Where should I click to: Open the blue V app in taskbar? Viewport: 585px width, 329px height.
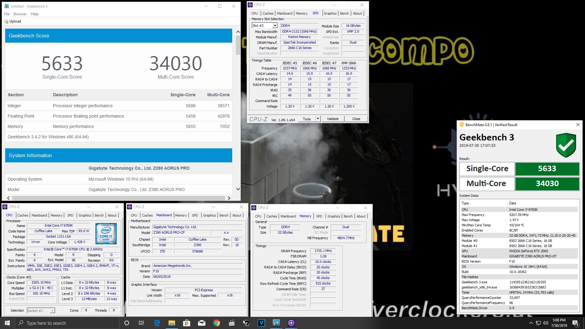261,323
